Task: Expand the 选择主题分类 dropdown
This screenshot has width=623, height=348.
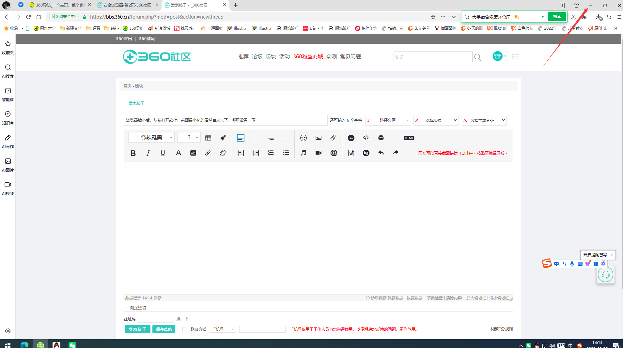Action: [484, 120]
